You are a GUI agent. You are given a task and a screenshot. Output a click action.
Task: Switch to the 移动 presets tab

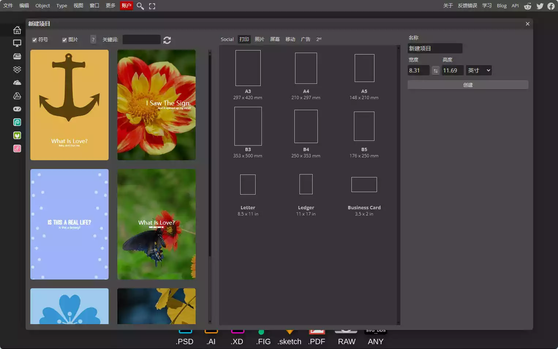tap(290, 39)
